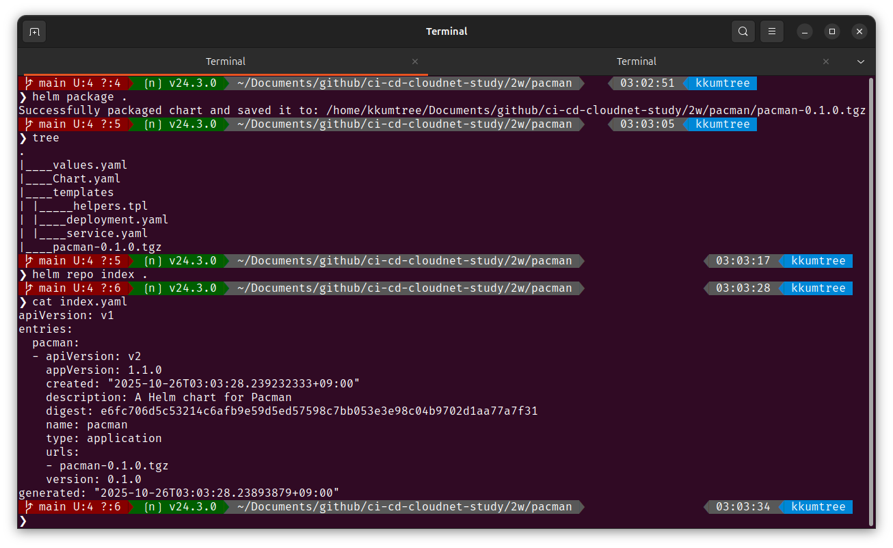Click the 'type: application' line
The height and width of the screenshot is (548, 893).
103,439
